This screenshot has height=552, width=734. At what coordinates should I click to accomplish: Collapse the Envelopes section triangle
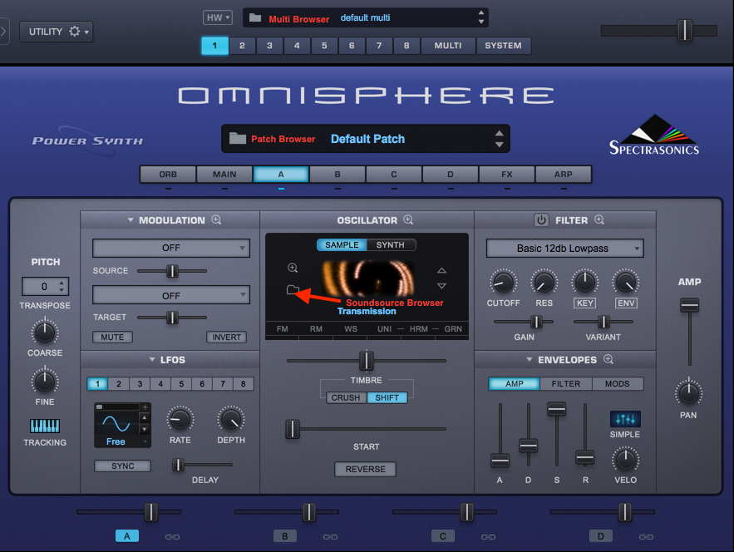530,359
